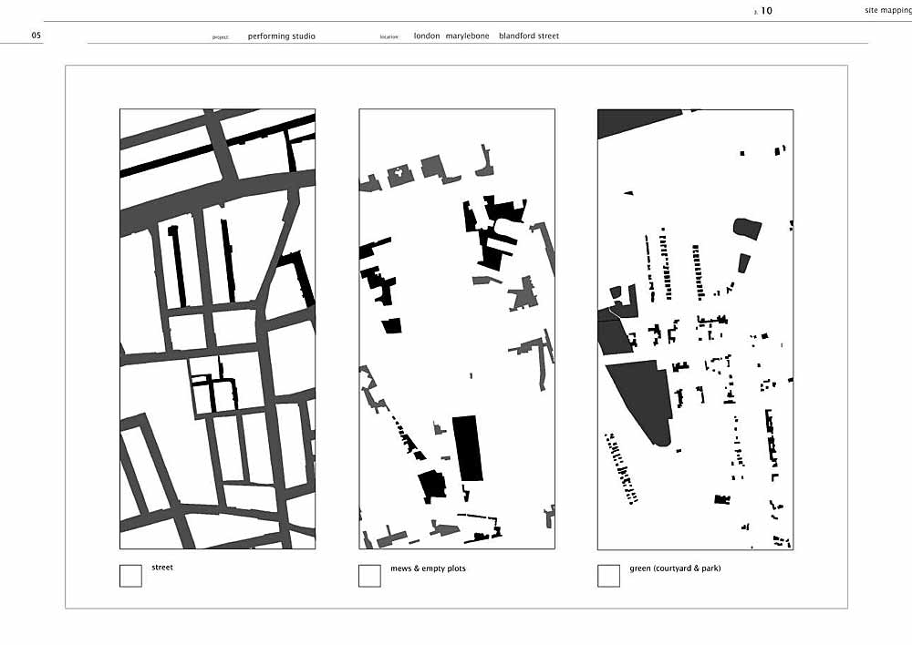Click the legend square beside 'street'
912x645 pixels.
(x=130, y=575)
